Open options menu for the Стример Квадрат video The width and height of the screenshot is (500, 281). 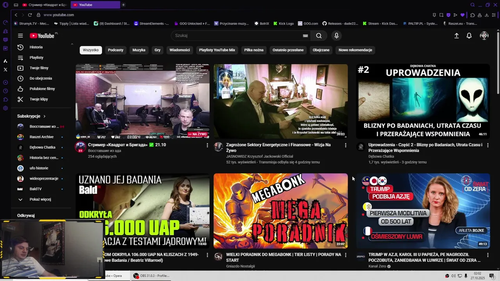pos(207,145)
